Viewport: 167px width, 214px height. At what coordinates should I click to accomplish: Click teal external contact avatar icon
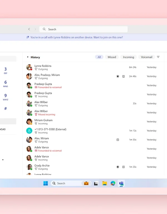point(29,131)
